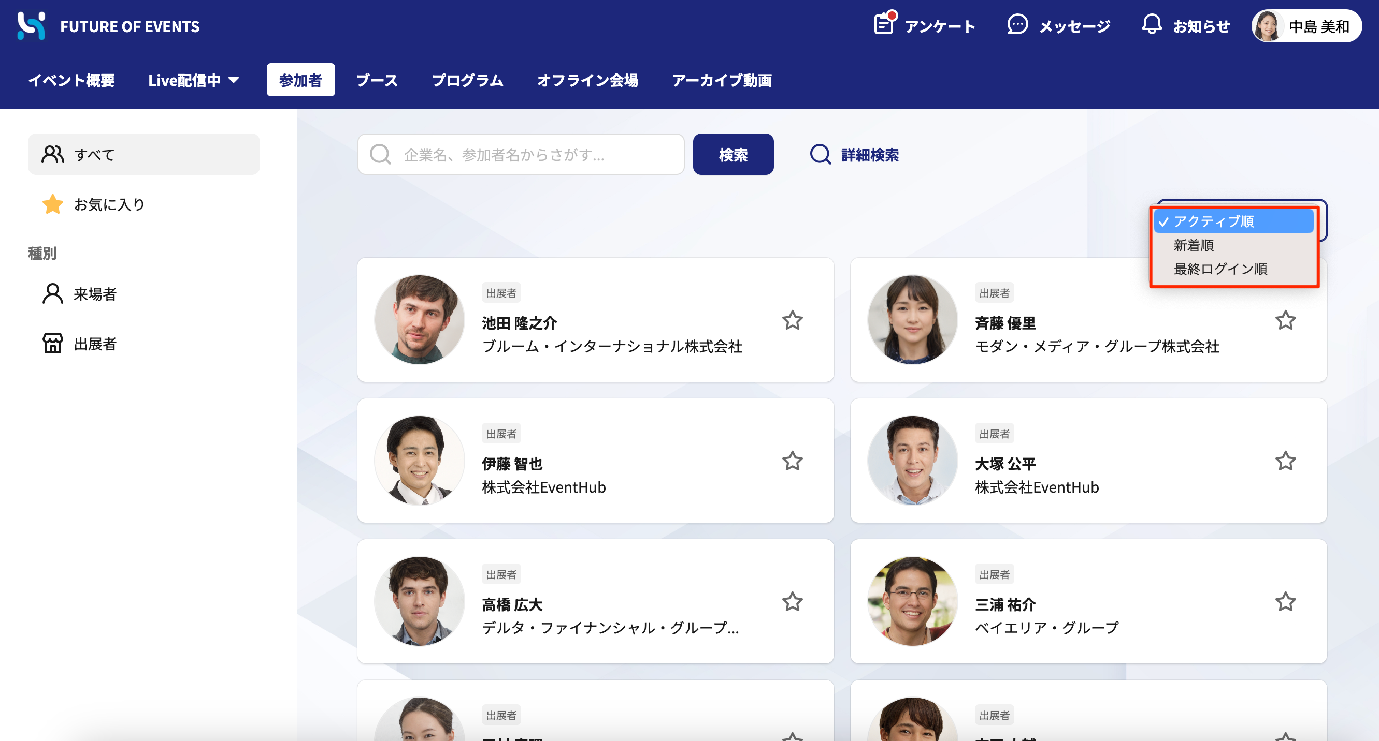Open the アンケート survey icon

884,23
